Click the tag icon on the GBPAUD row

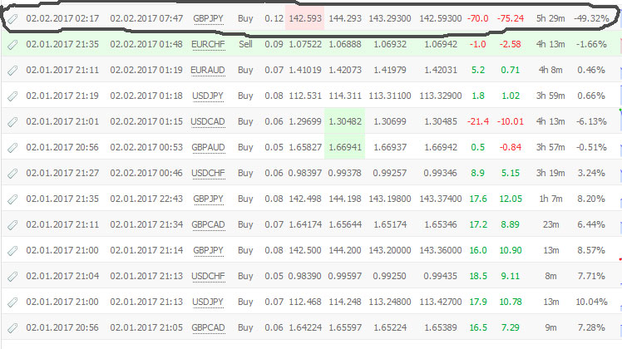coord(12,148)
